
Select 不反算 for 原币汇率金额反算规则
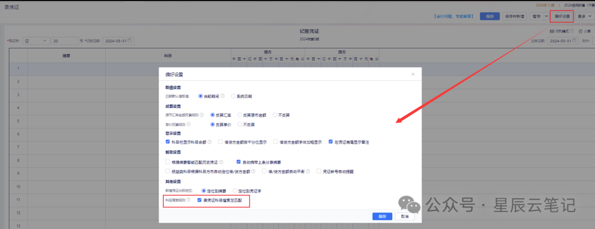point(275,115)
